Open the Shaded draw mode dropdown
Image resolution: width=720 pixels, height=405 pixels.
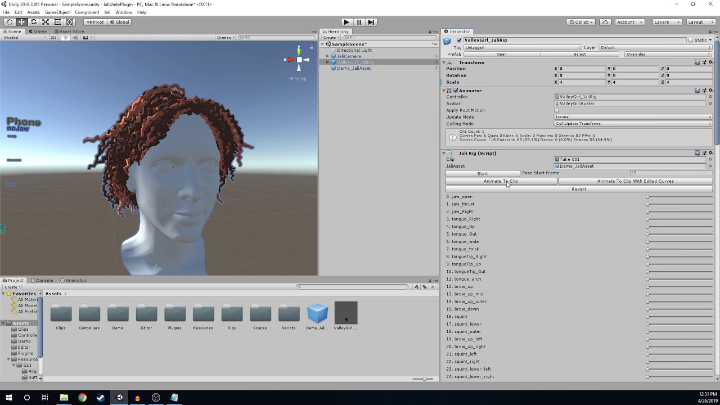(x=24, y=38)
